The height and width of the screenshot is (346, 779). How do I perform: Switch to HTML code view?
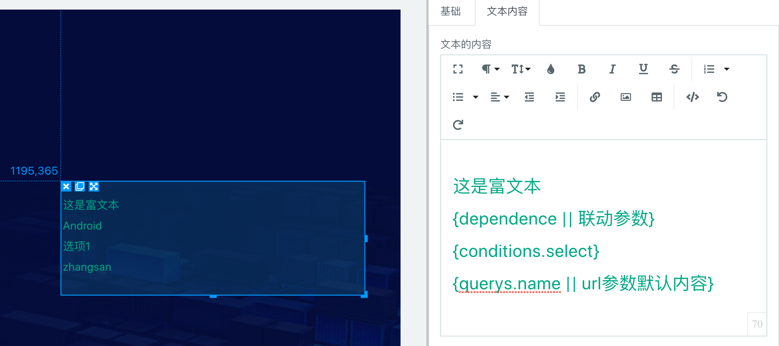tap(692, 97)
